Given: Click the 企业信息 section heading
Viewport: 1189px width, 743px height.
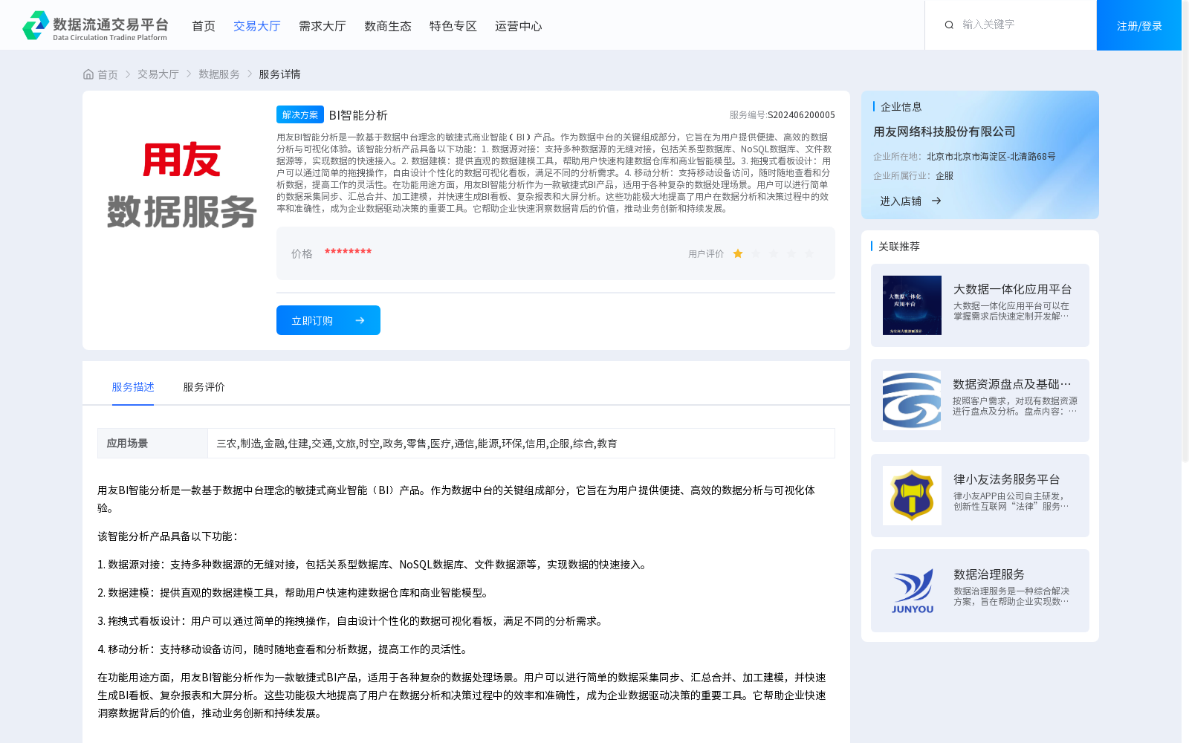Looking at the screenshot, I should 901,107.
